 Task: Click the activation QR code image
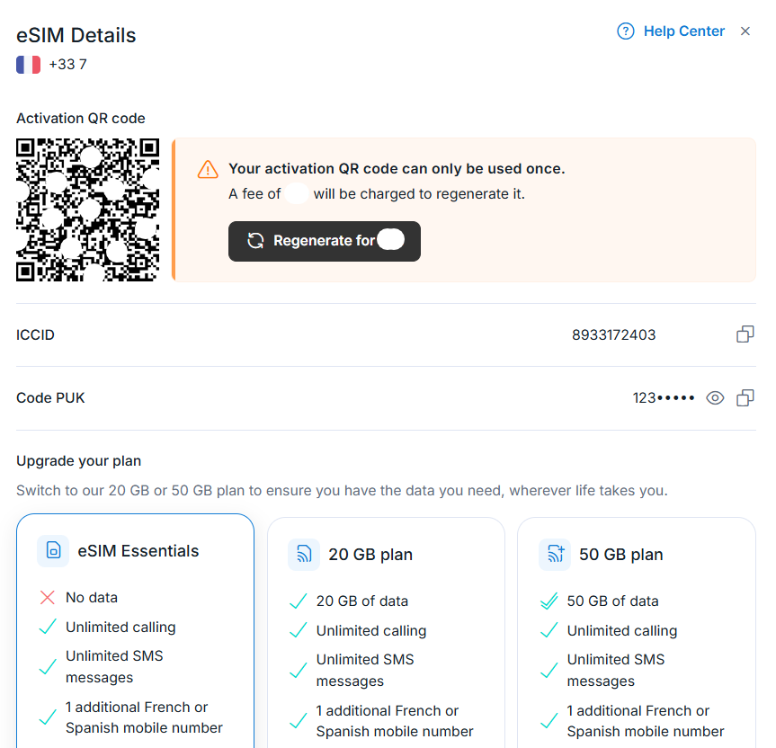88,209
